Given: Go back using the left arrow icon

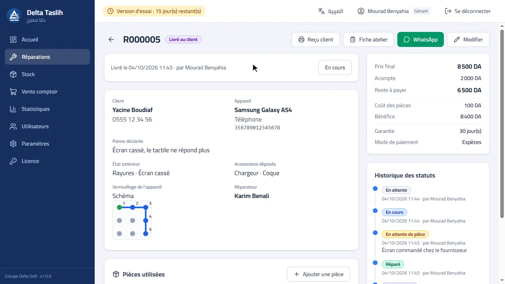Looking at the screenshot, I should coord(111,39).
